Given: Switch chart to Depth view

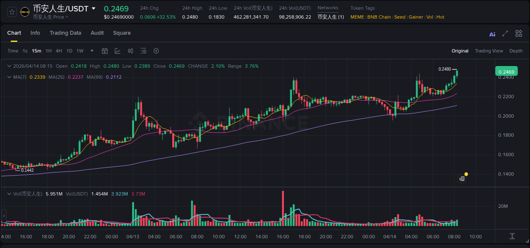Looking at the screenshot, I should click(516, 51).
